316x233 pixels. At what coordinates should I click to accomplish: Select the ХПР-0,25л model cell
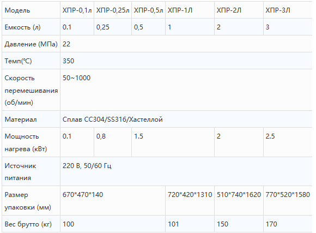tap(113, 10)
